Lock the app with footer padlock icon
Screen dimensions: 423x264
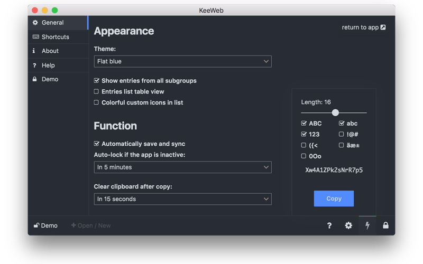point(385,225)
